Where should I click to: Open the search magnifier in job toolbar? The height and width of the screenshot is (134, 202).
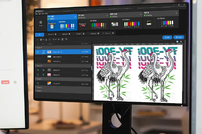pyautogui.click(x=66, y=39)
